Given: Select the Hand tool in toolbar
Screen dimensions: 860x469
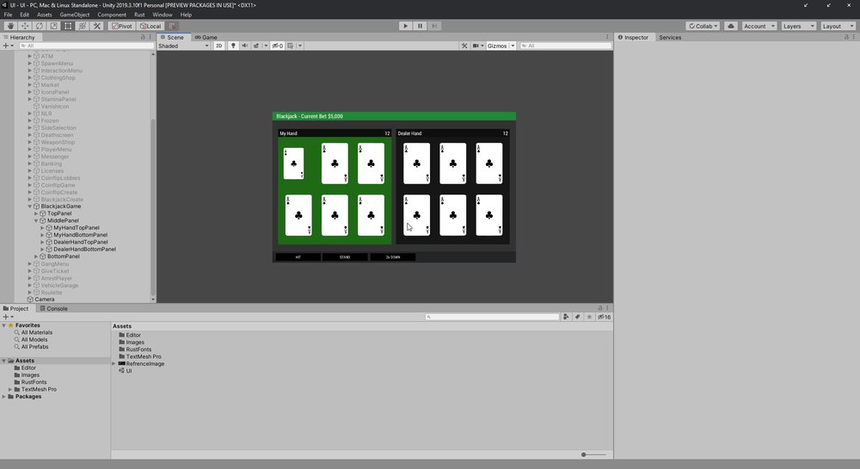Looking at the screenshot, I should point(10,26).
